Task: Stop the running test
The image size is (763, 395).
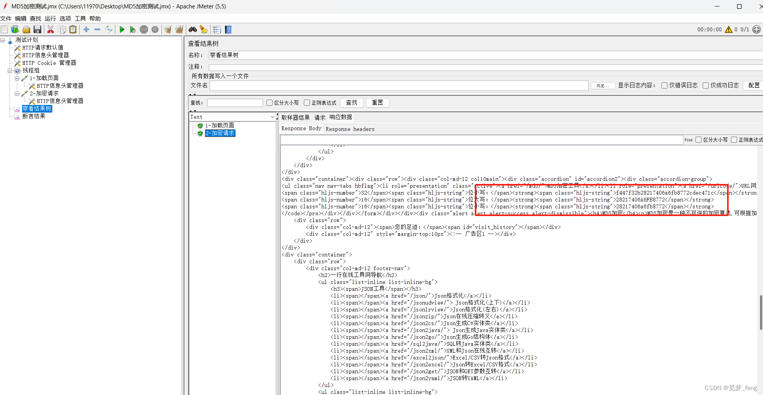Action: tap(144, 29)
